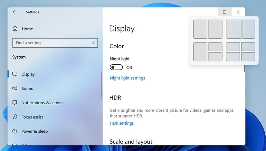The width and height of the screenshot is (266, 151).
Task: Snap to narrow right zone of uneven two-column layout
Action: click(249, 29)
